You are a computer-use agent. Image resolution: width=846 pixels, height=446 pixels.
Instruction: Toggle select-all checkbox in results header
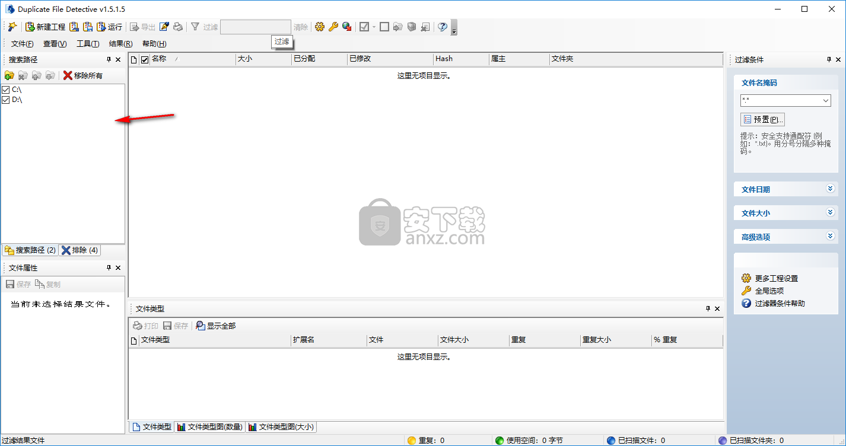click(145, 59)
